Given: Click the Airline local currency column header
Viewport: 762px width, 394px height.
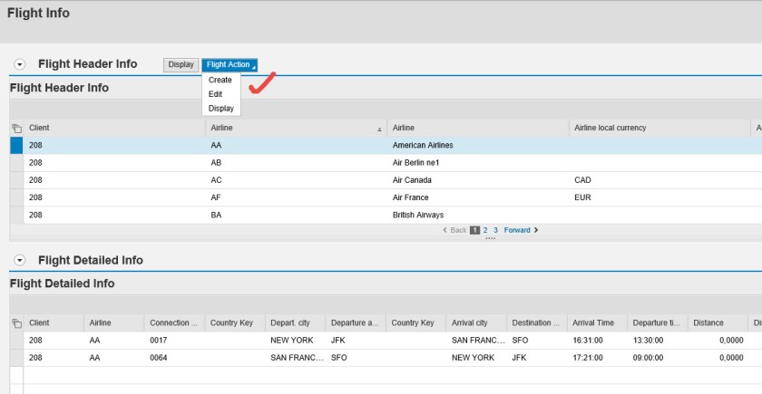Looking at the screenshot, I should (610, 129).
